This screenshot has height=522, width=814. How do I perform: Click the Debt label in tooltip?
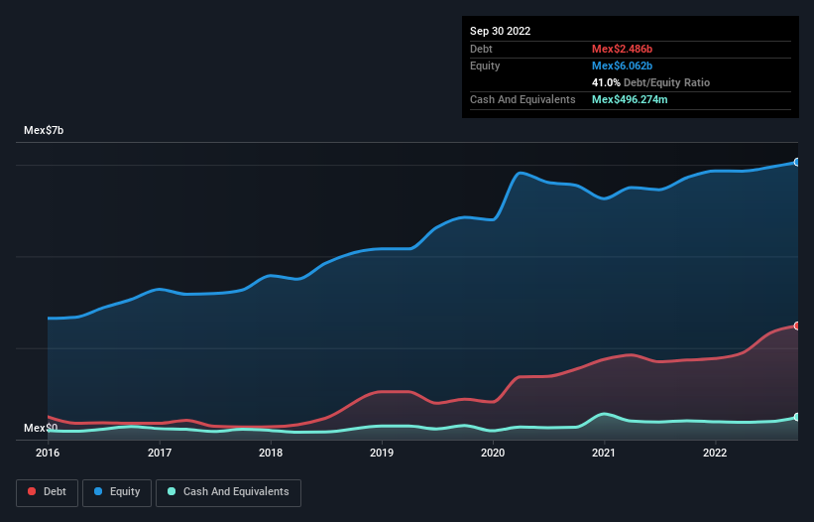click(481, 49)
